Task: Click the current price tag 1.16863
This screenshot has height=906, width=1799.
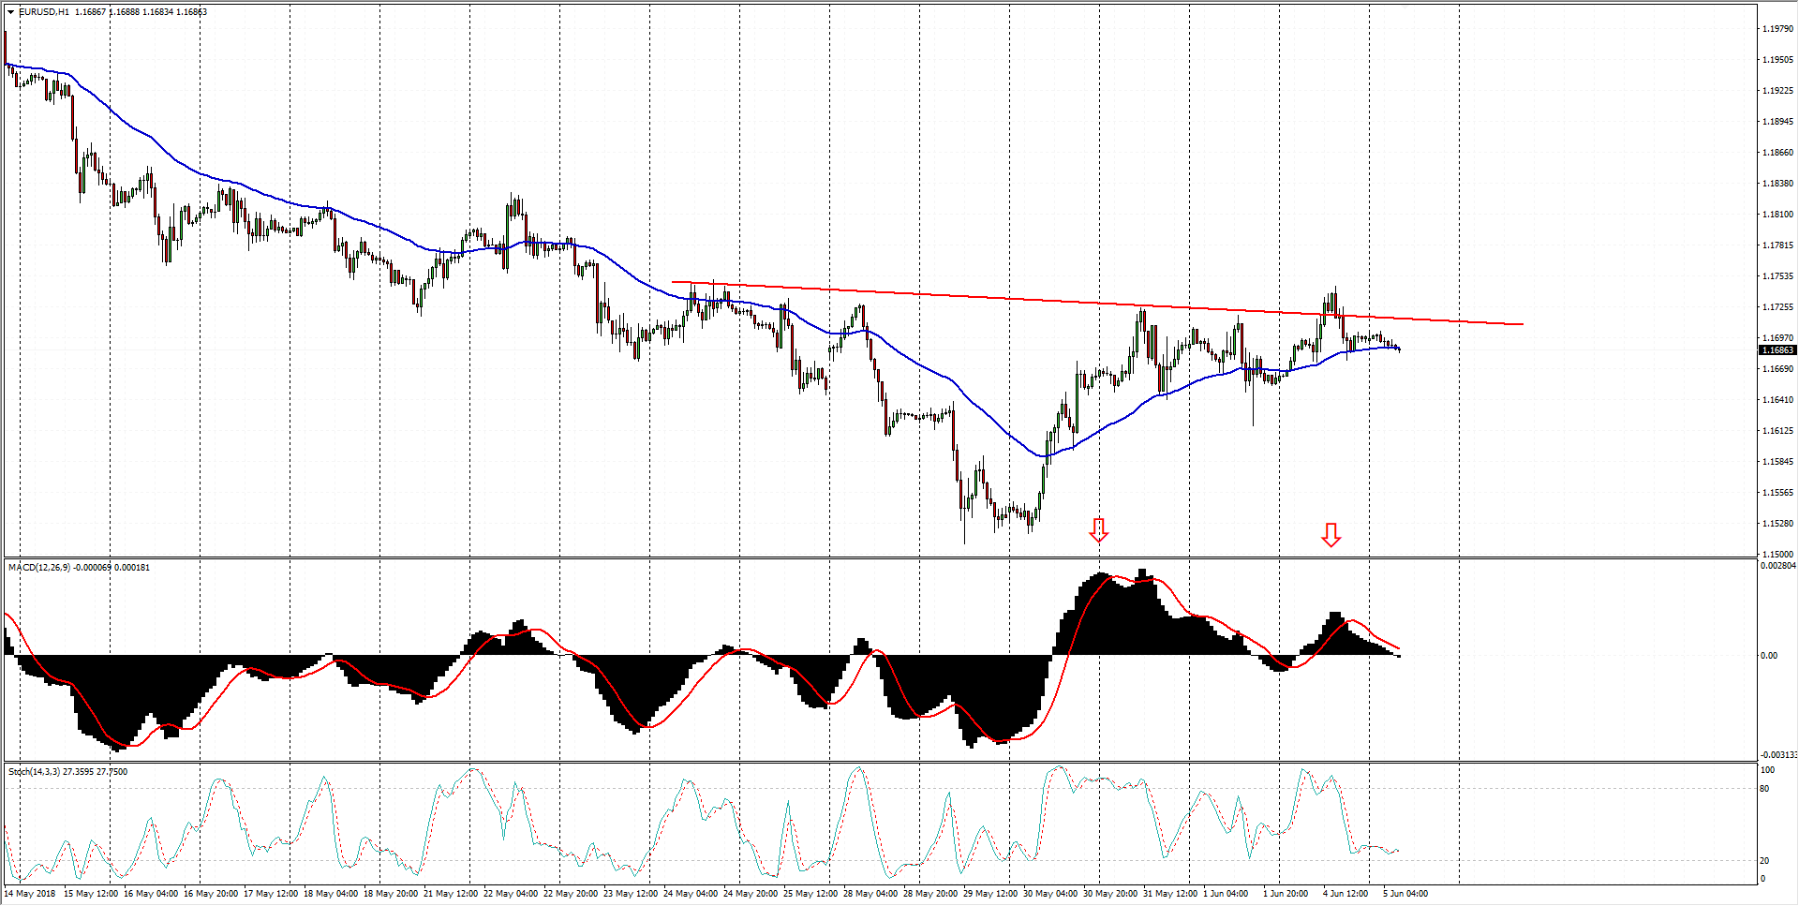Action: click(1777, 350)
